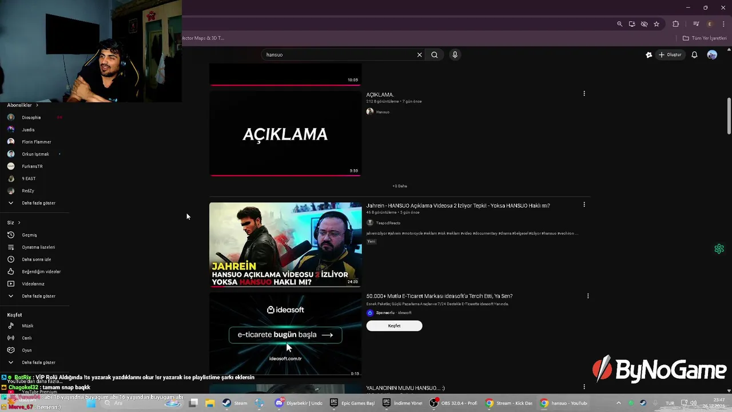The image size is (732, 412).
Task: Open the 'Jahrein - HANSUO Açıklama' video title
Action: click(x=458, y=205)
